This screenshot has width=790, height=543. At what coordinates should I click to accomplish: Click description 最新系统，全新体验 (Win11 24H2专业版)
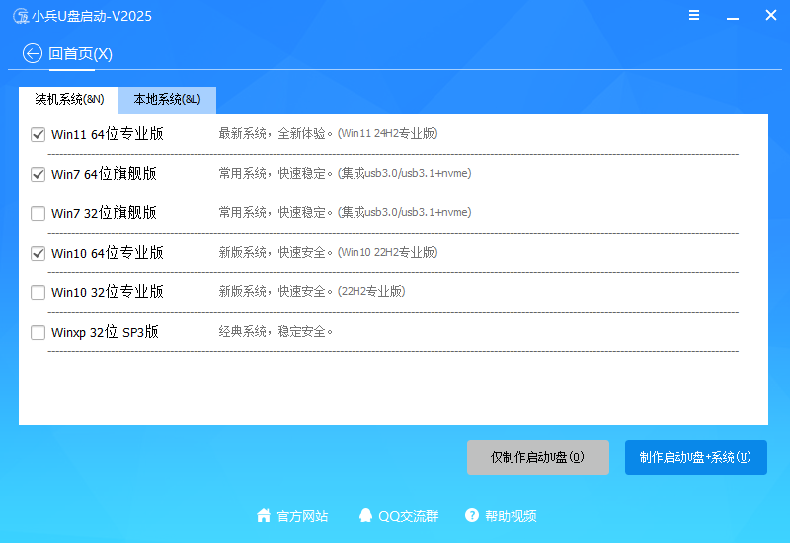pos(328,133)
